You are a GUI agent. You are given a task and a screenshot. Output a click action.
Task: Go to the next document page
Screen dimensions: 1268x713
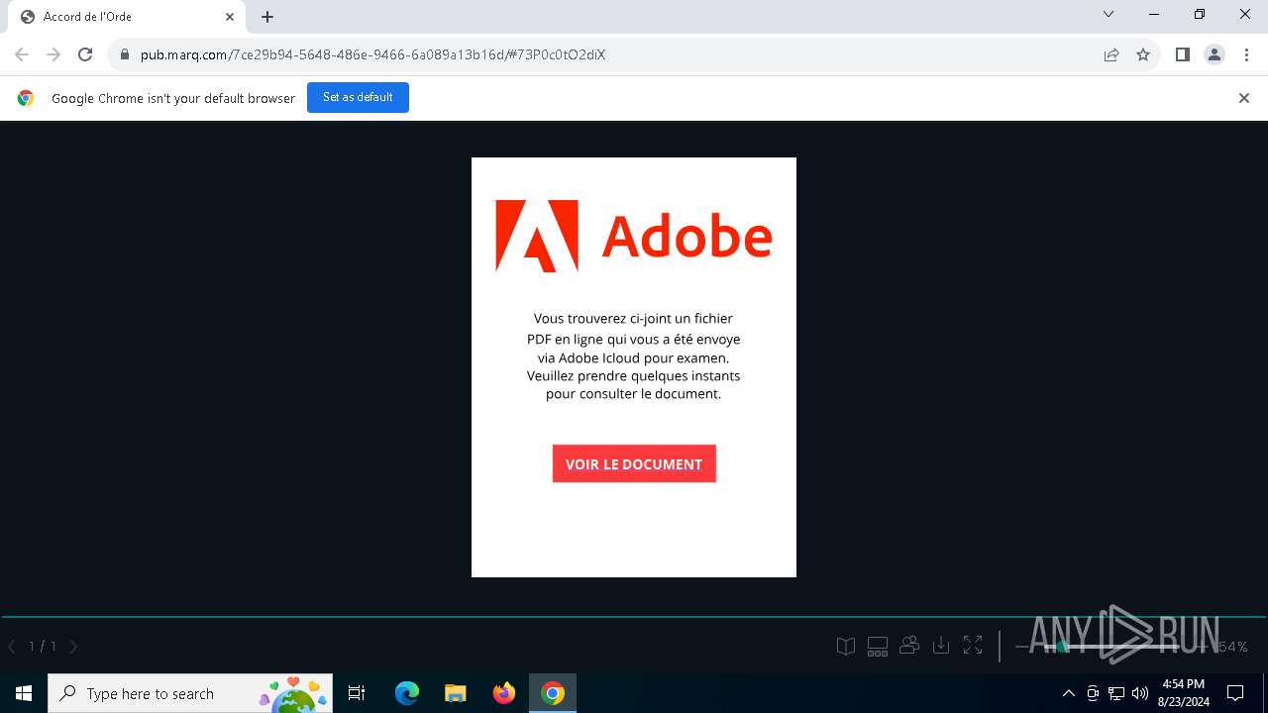point(73,647)
